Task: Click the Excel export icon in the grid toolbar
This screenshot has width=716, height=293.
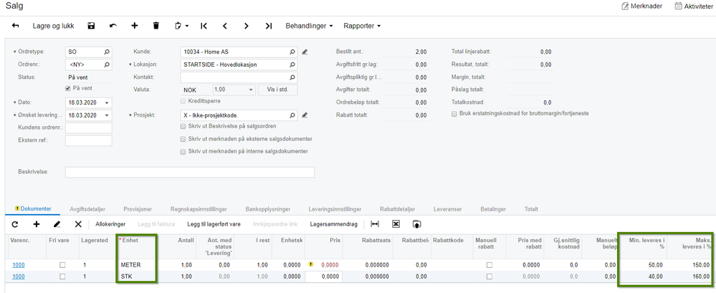Action: coord(395,224)
